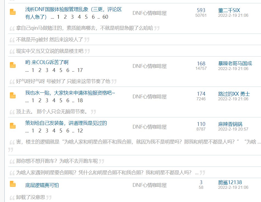Go to page 60 of 浅析DNF国服体验服管理乱象 thread
Image resolution: width=261 pixels, height=202 pixels.
pyautogui.click(x=105, y=17)
